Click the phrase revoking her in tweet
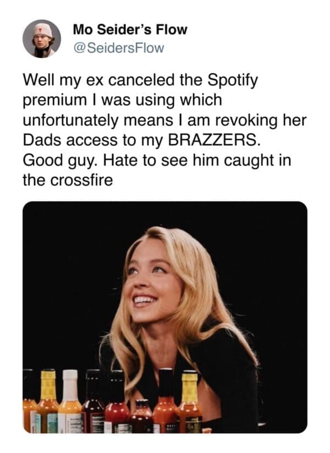Screen dimensions: 330x453 click(x=261, y=120)
